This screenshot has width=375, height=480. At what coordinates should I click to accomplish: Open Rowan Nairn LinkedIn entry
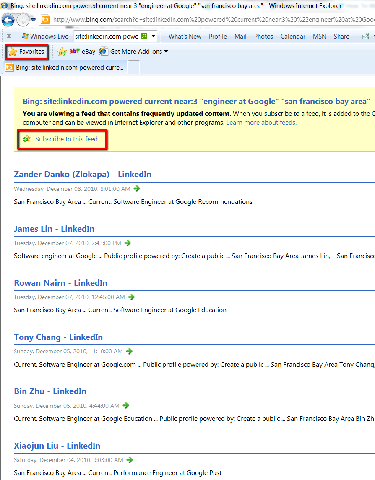pos(60,283)
